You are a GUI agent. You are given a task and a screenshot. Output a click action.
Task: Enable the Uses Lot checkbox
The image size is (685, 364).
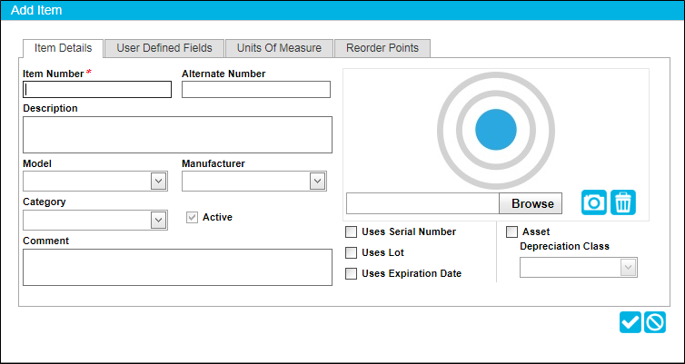(351, 252)
